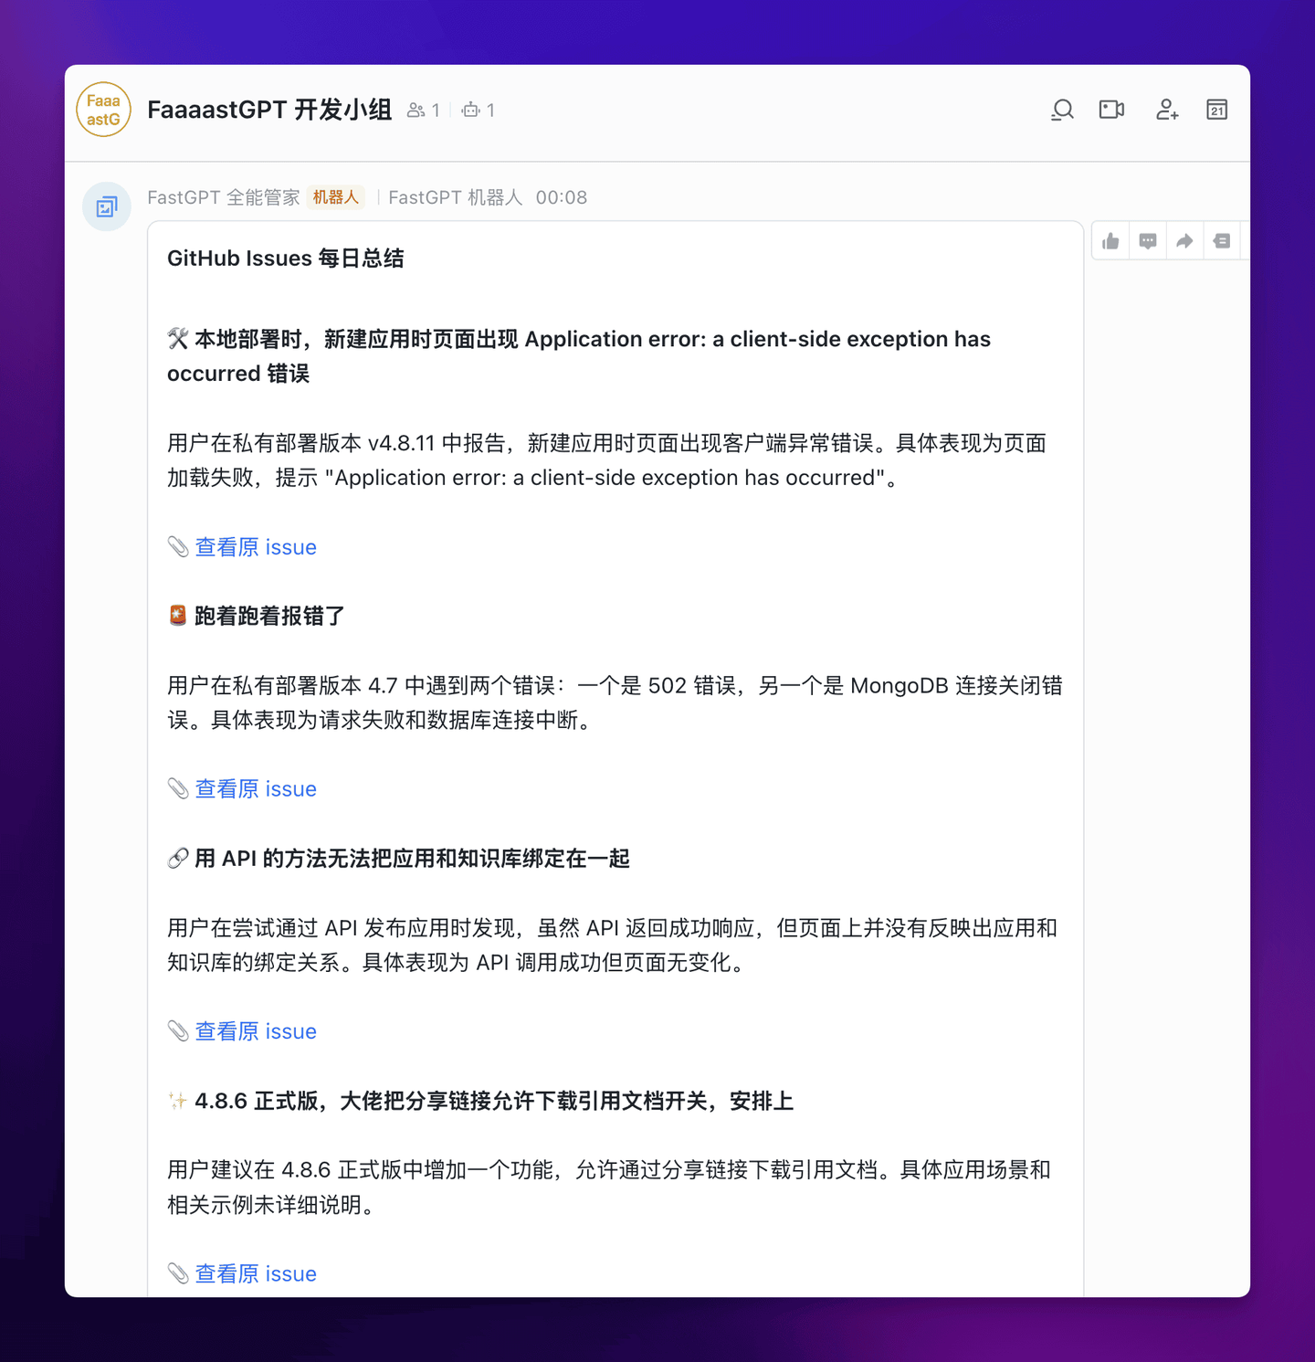Open the group calendar icon
This screenshot has height=1362, width=1315.
[1216, 110]
